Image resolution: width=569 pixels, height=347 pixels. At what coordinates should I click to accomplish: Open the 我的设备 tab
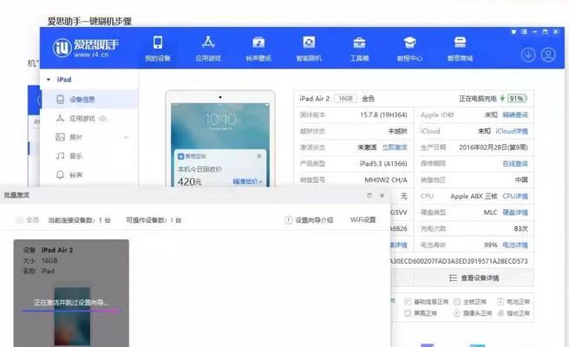(158, 49)
